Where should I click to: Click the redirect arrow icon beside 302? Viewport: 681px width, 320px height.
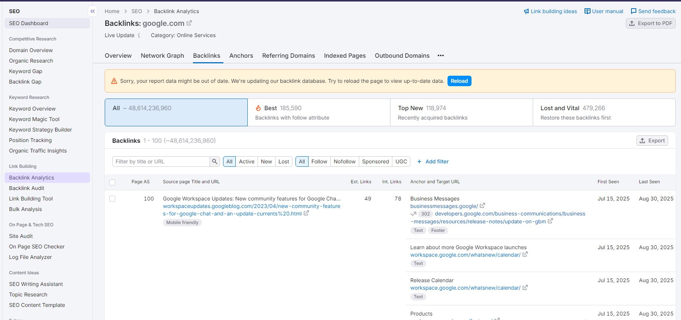[x=413, y=214]
